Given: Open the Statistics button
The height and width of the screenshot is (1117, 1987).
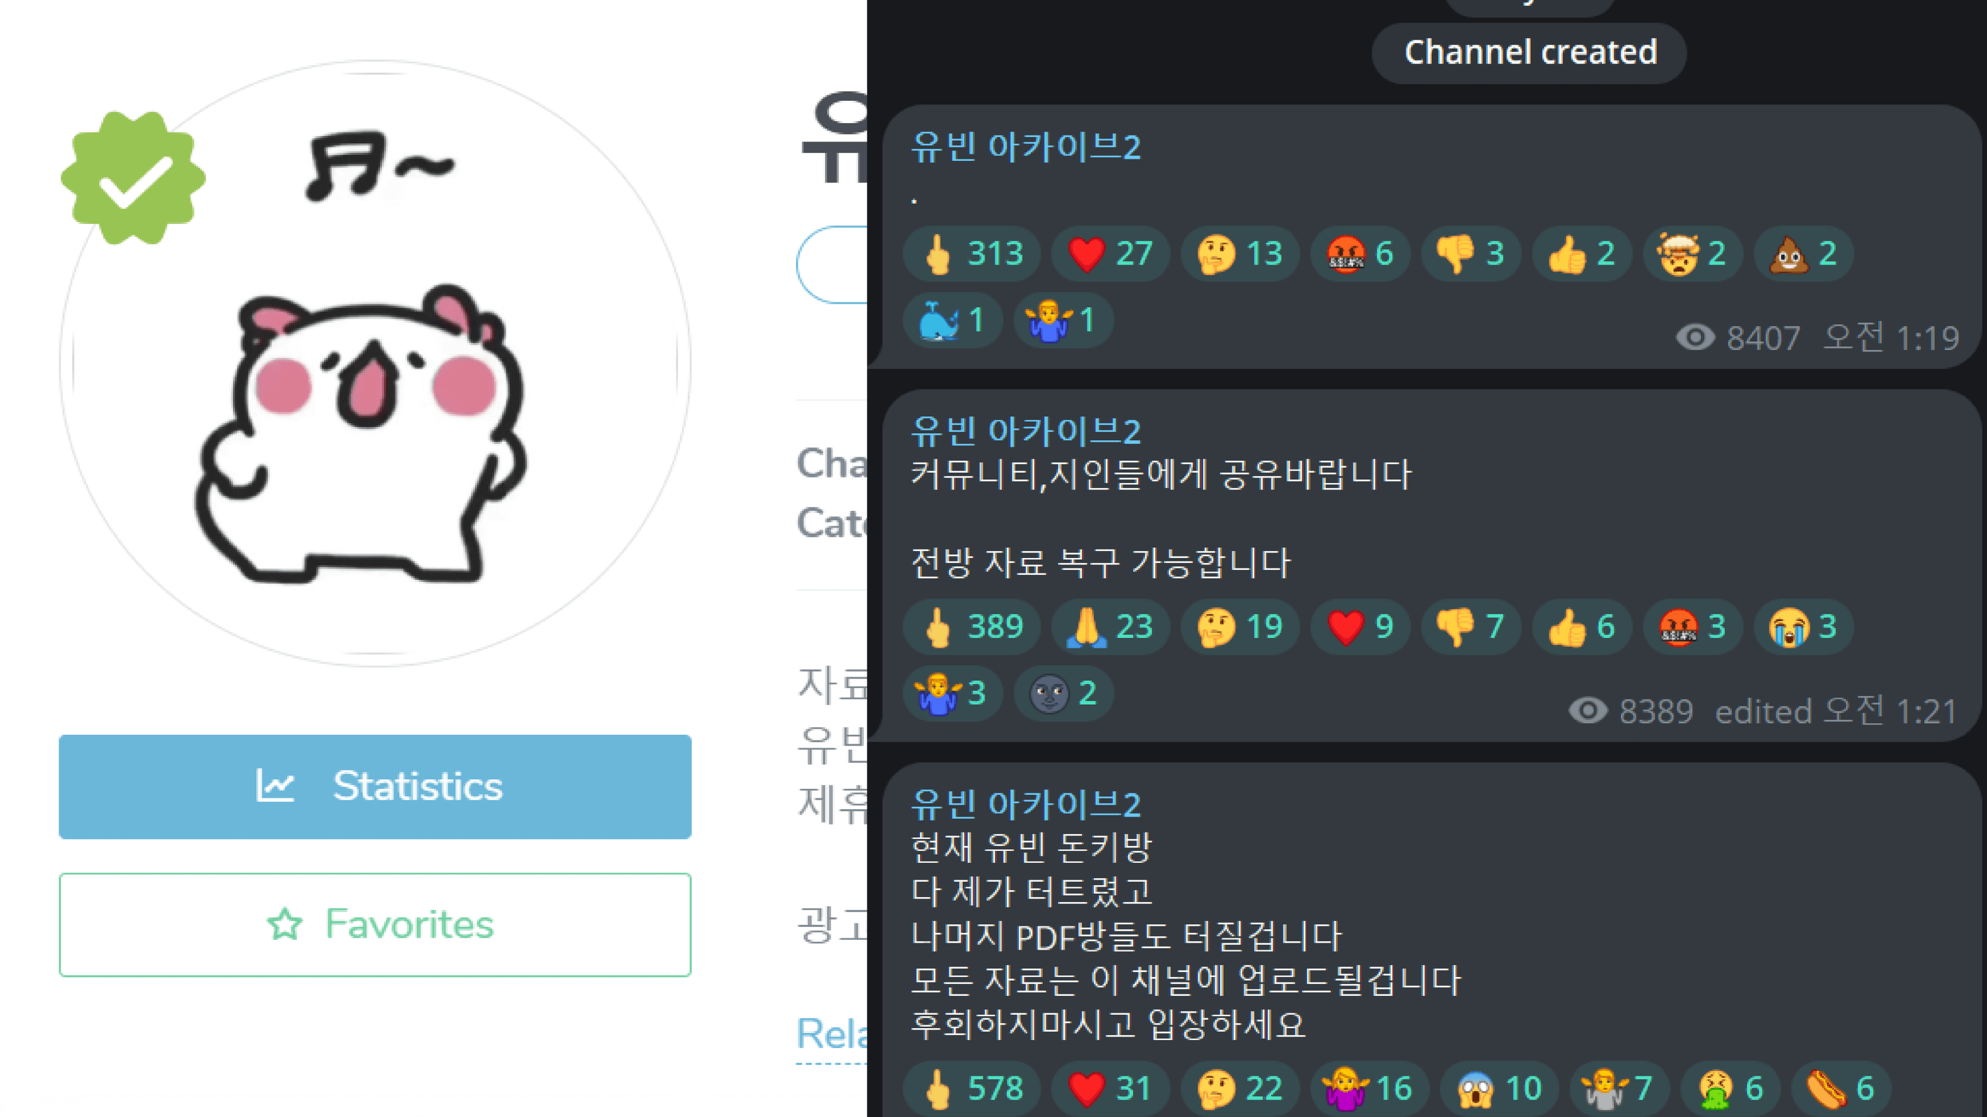Looking at the screenshot, I should [x=375, y=786].
